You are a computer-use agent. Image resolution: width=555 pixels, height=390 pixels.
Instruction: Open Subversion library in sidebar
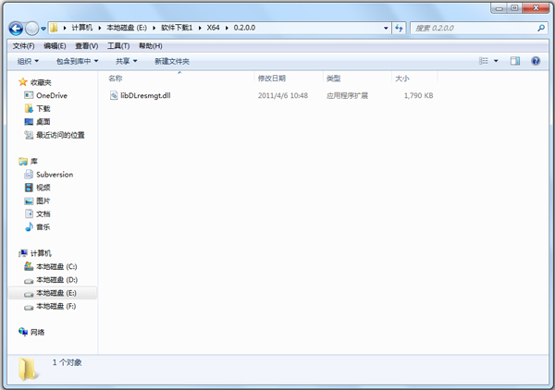(54, 174)
